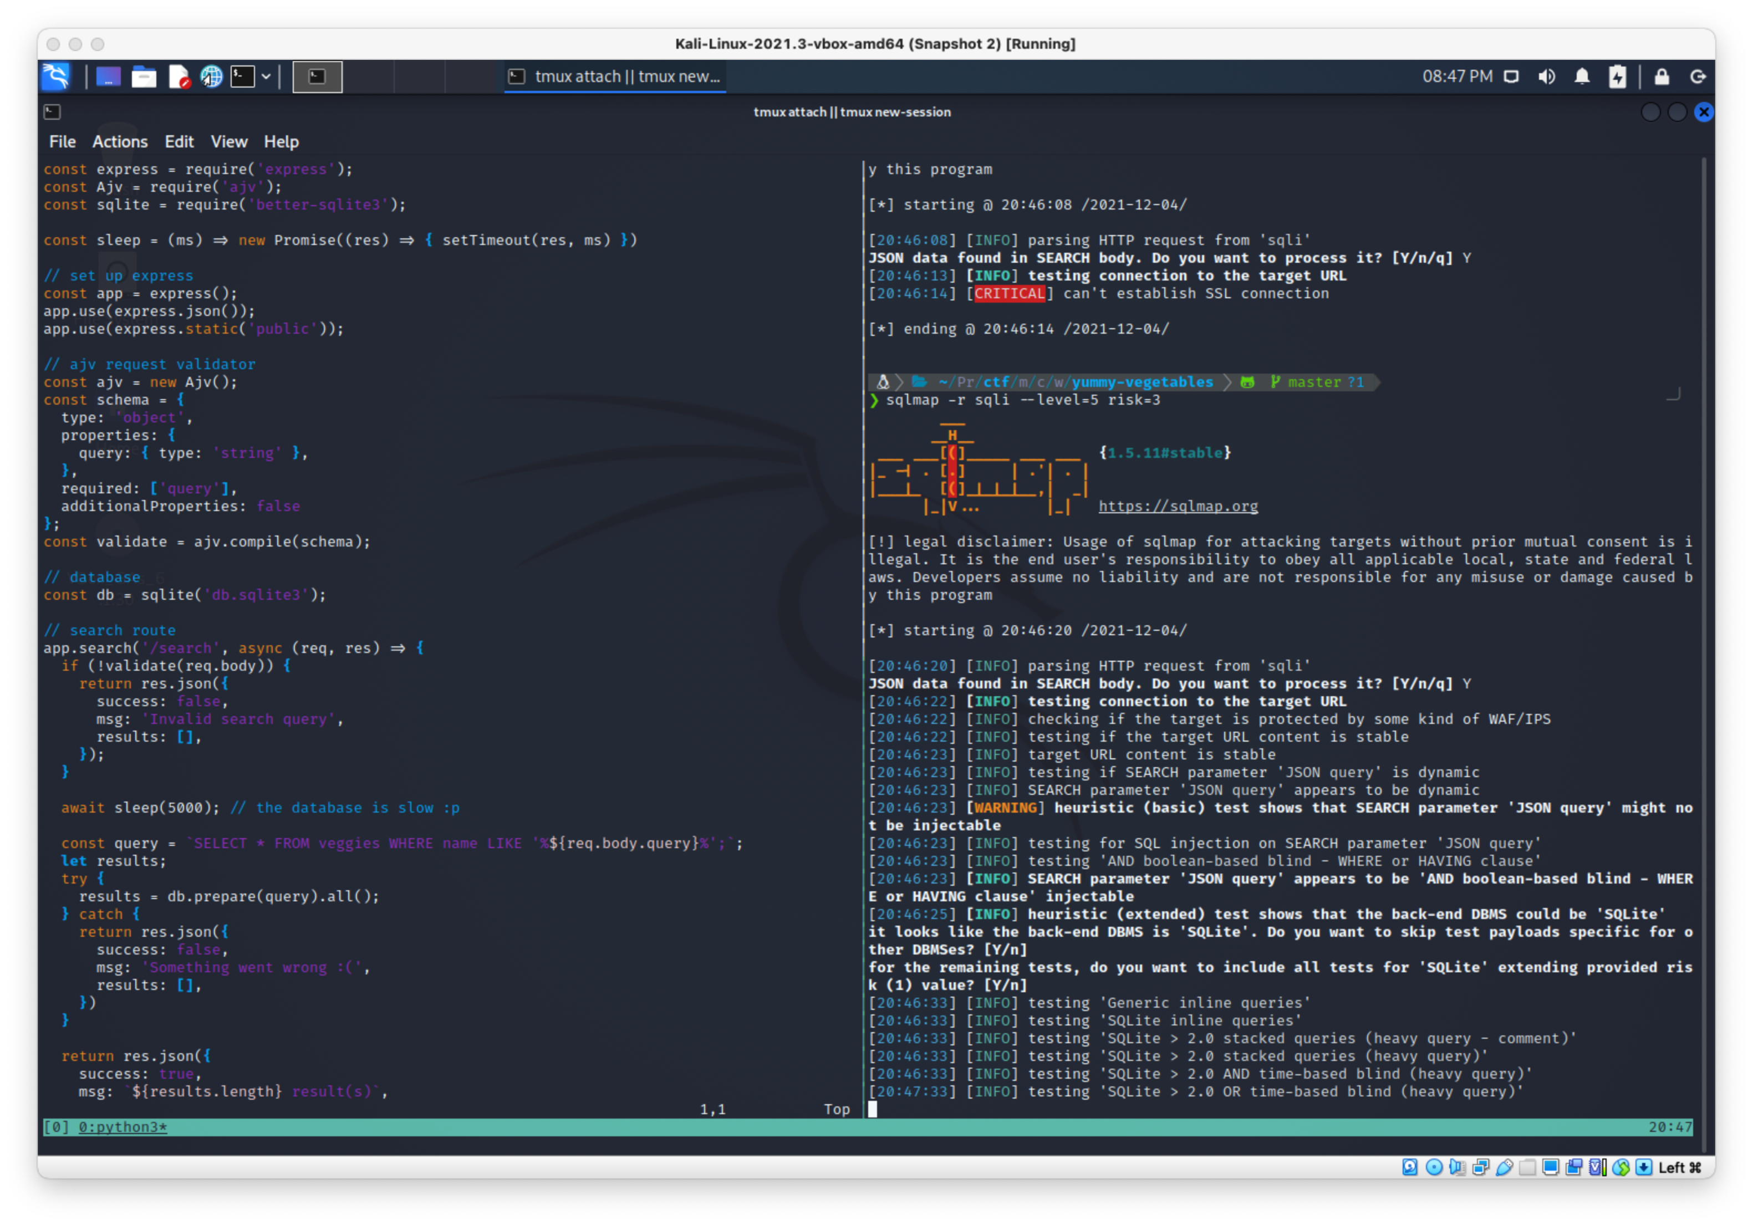Screen dimensions: 1753x1225
Task: Click the VirtualBox audio status icon
Action: (x=1457, y=1167)
